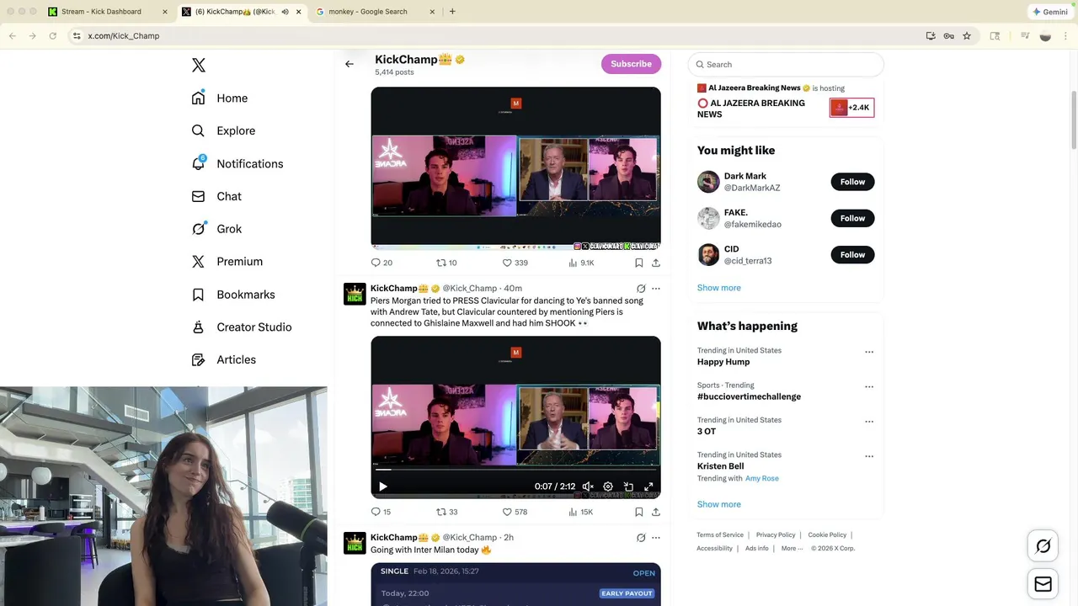Open the X logo home icon
Viewport: 1078px width, 606px height.
(199, 66)
